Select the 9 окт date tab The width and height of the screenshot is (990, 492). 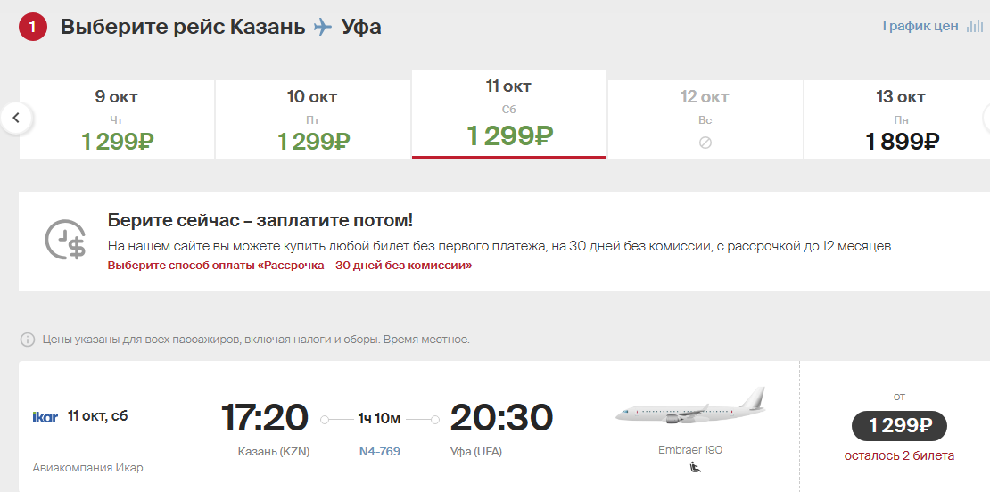(x=117, y=119)
